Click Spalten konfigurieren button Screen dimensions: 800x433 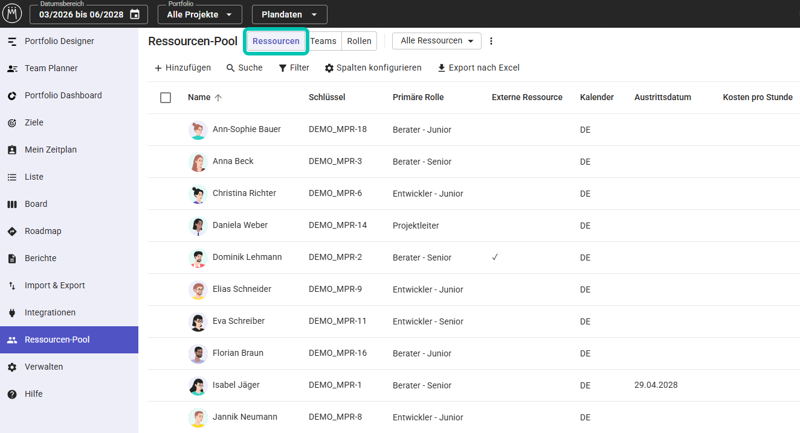point(373,68)
